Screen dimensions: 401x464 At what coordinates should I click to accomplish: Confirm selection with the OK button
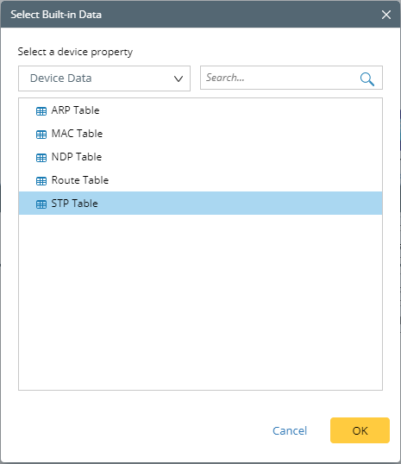pyautogui.click(x=360, y=430)
